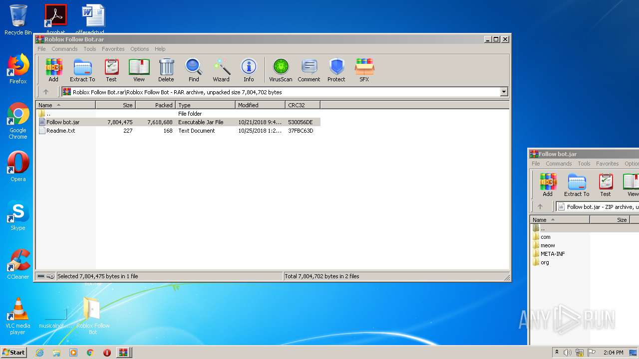Open Internet Explorer from taskbar

[x=39, y=353]
